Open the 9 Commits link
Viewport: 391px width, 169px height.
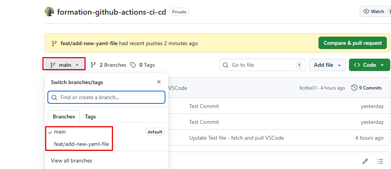coord(370,88)
